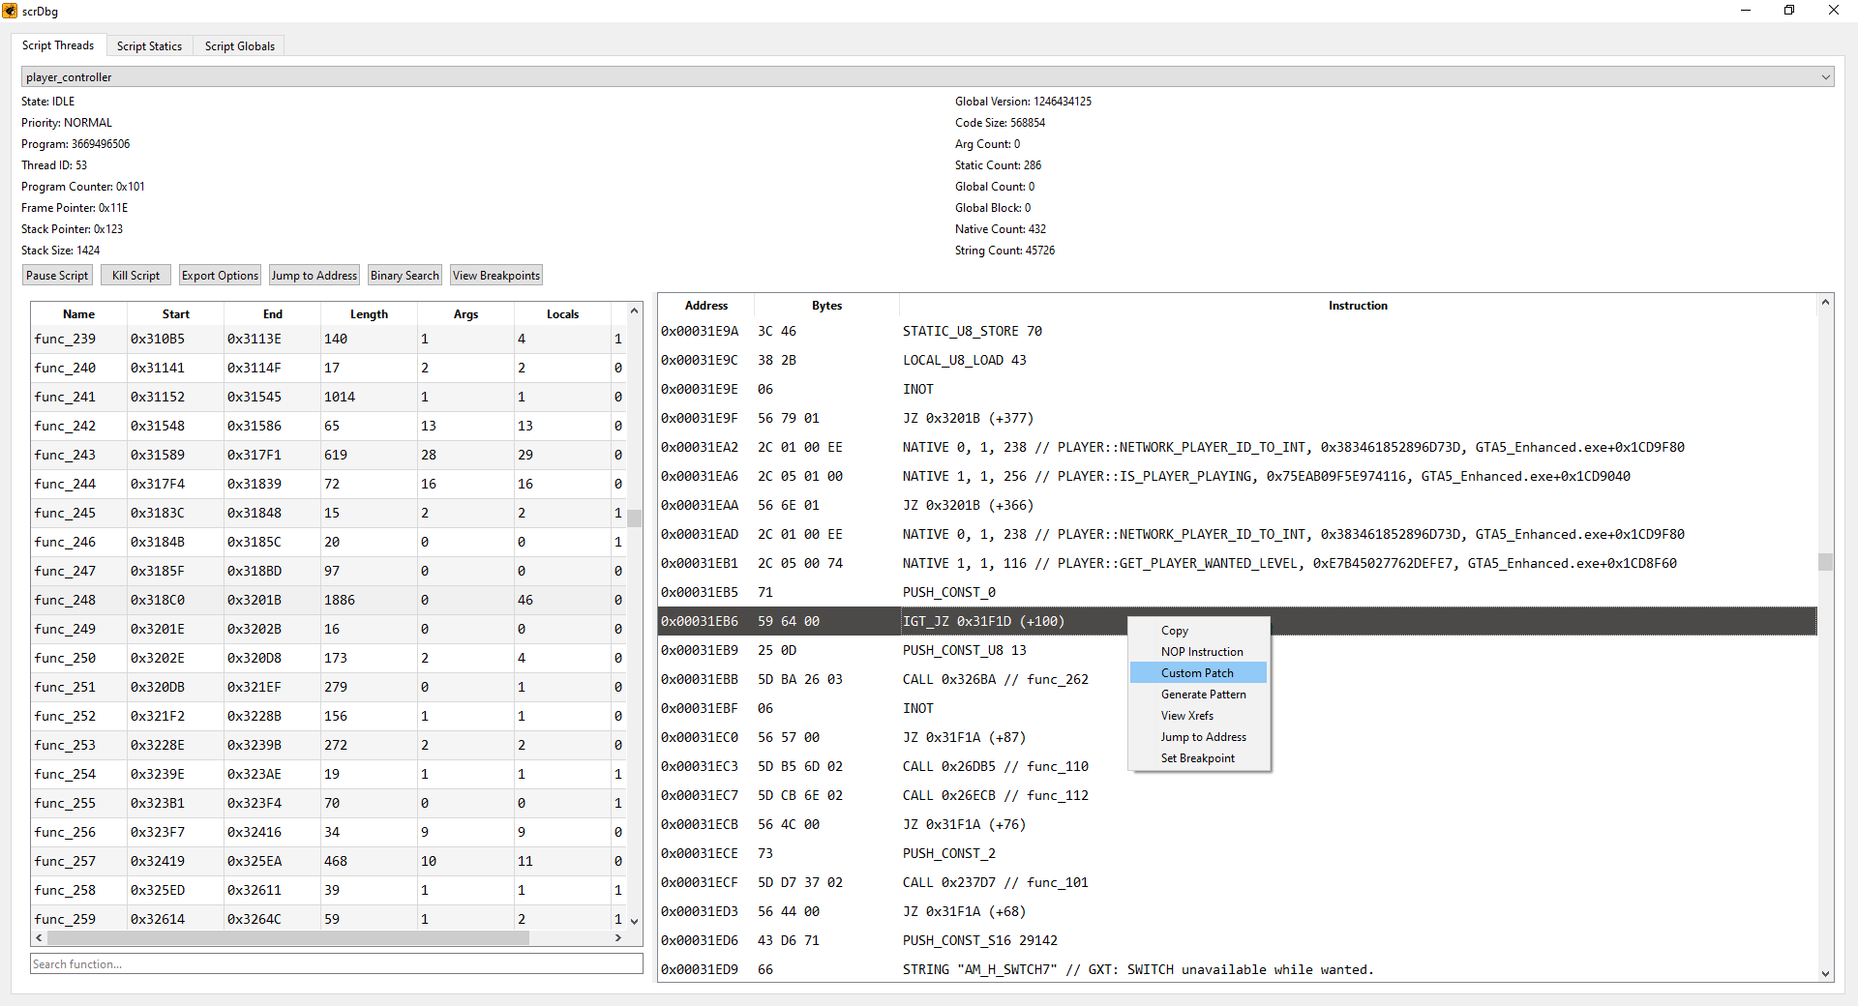
Task: Sort the function list by the Length column header
Action: tap(369, 314)
